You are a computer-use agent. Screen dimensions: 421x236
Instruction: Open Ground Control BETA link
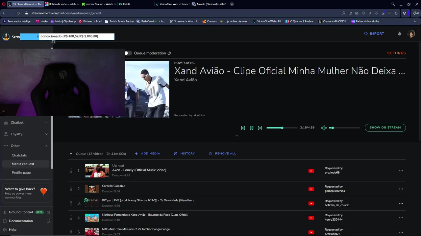tap(26, 212)
